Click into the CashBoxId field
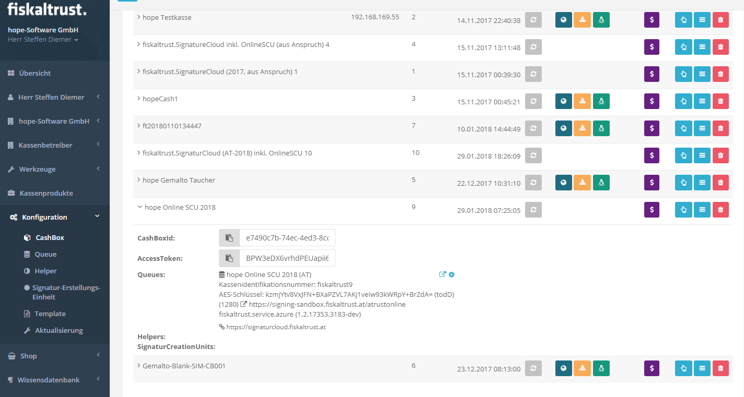Screen dimensions: 744x397 pyautogui.click(x=287, y=238)
